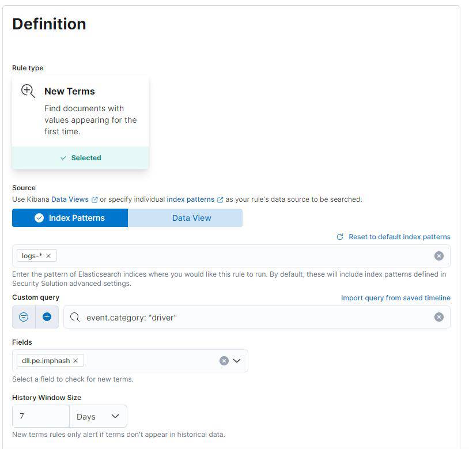Image resolution: width=469 pixels, height=449 pixels.
Task: Click into the custom query search box
Action: [x=254, y=317]
